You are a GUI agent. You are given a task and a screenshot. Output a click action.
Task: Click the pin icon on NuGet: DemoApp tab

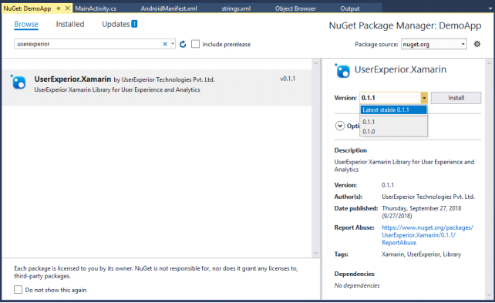point(59,8)
